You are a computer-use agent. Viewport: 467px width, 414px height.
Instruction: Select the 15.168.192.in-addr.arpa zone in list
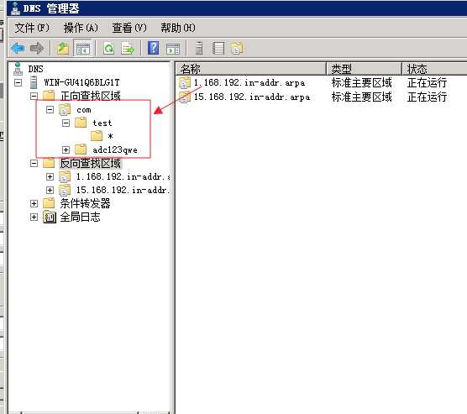(252, 97)
